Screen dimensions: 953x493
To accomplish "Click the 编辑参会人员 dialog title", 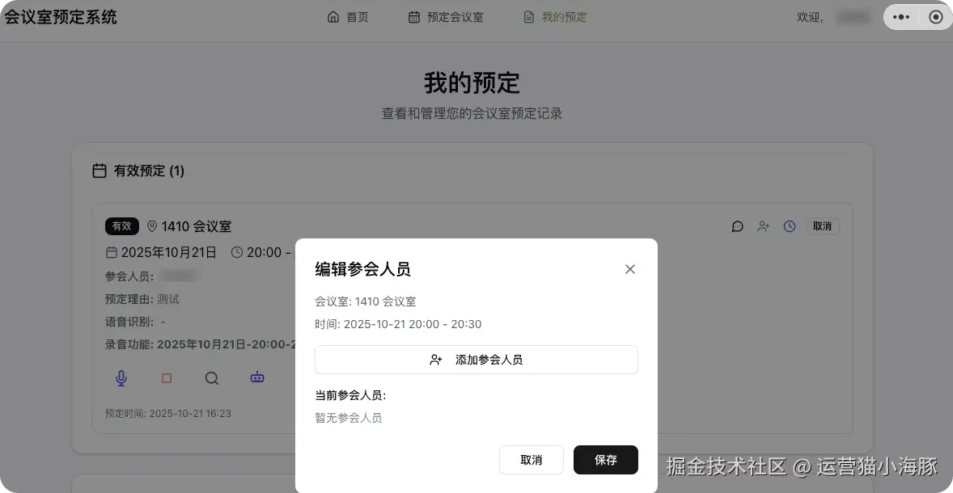I will tap(363, 270).
